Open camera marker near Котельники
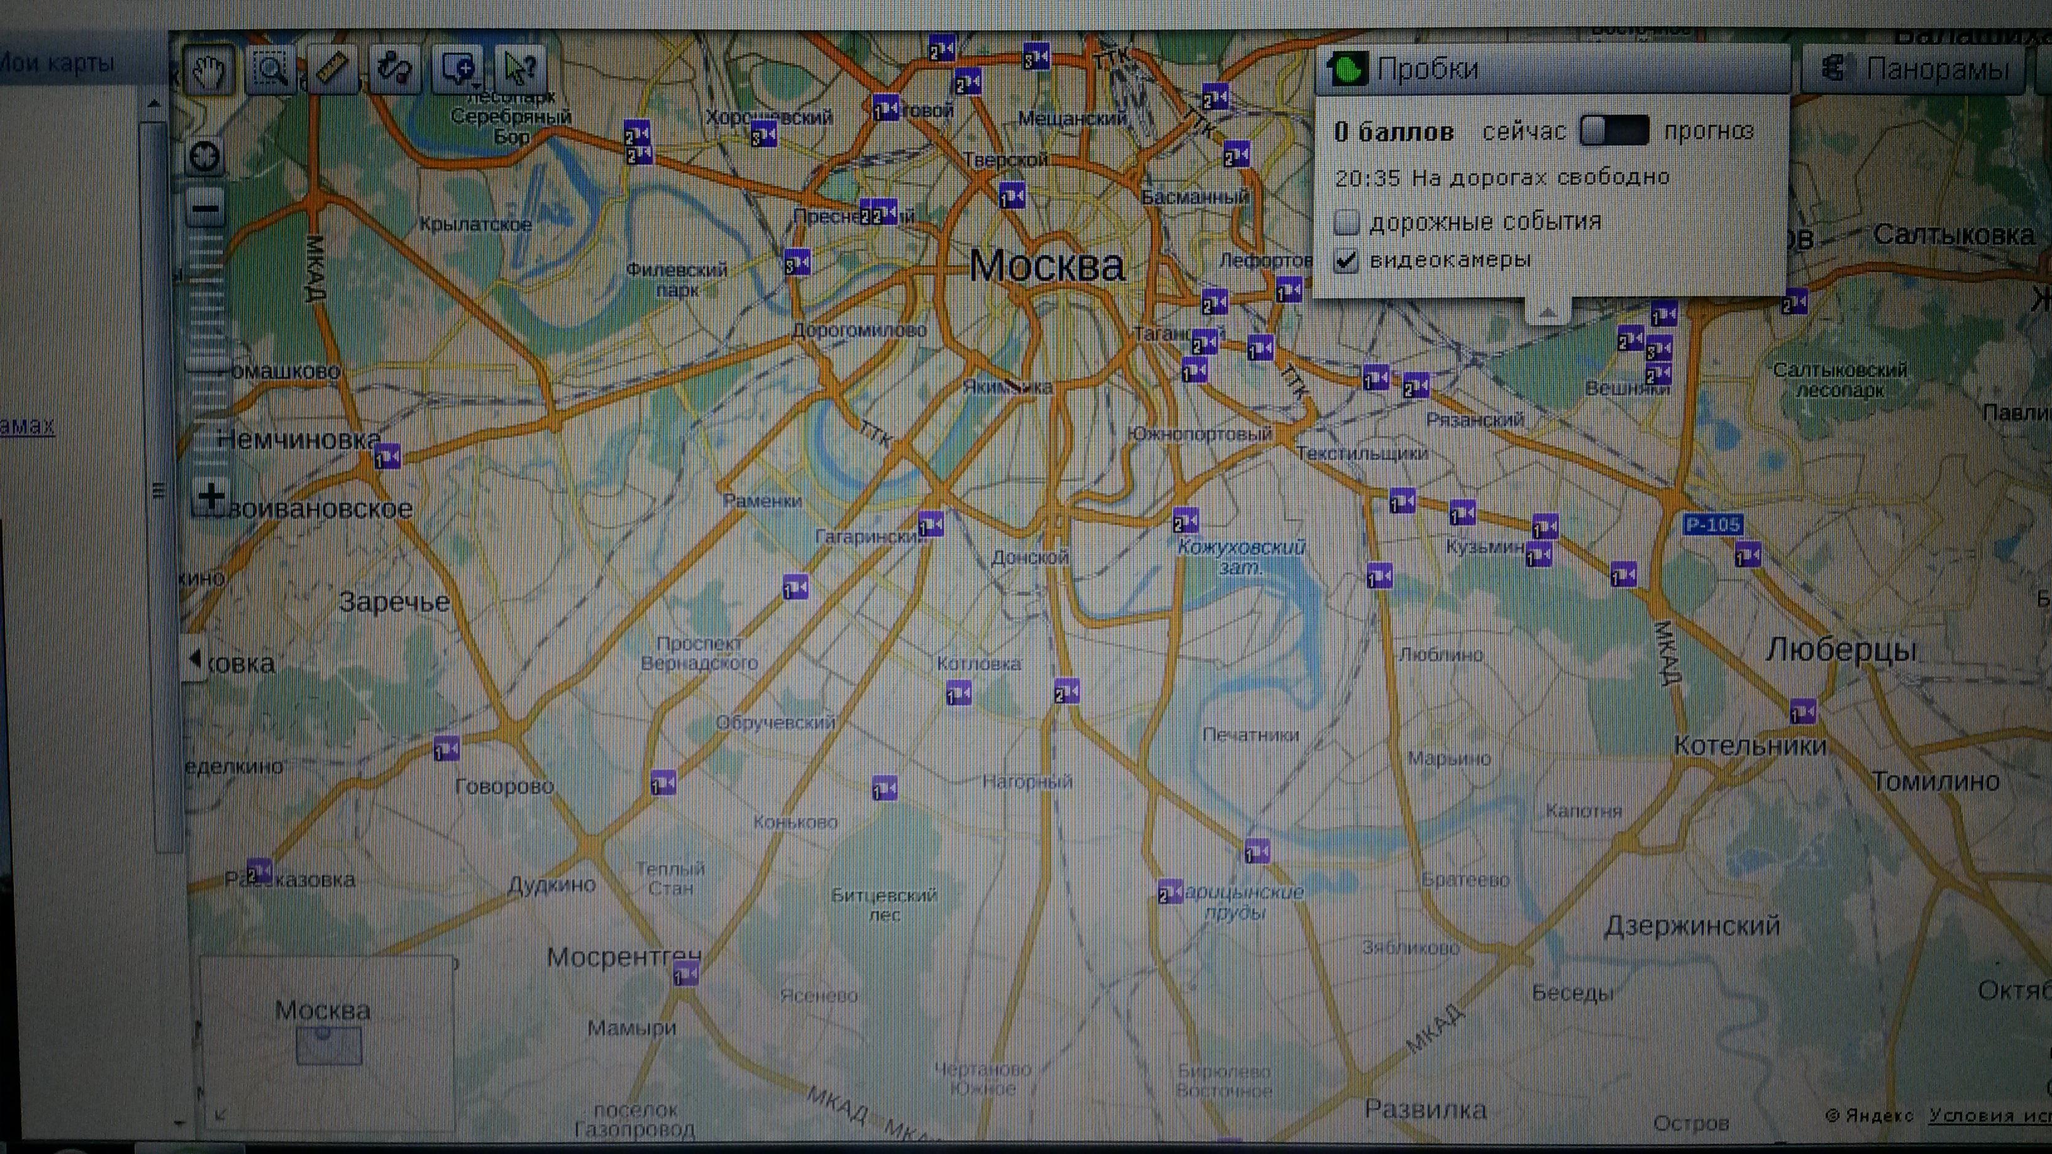This screenshot has height=1154, width=2052. coord(1804,711)
